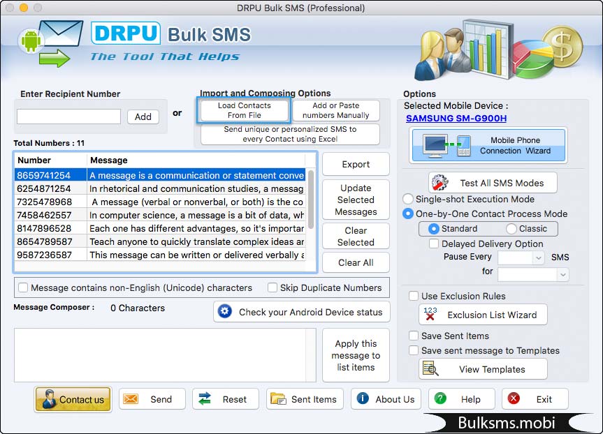Viewport: 603px width, 434px height.
Task: Click message 'Teach anyone to quickly translate complex ideas'
Action: [x=197, y=241]
